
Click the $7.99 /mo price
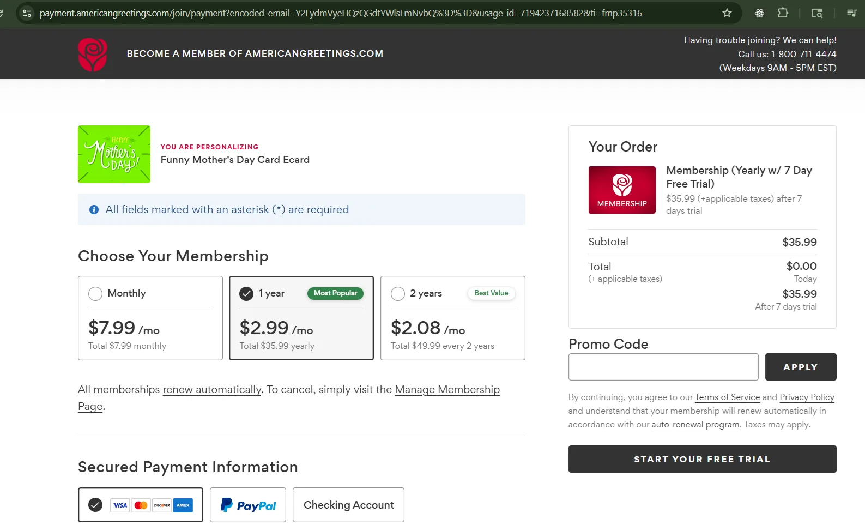tap(124, 328)
